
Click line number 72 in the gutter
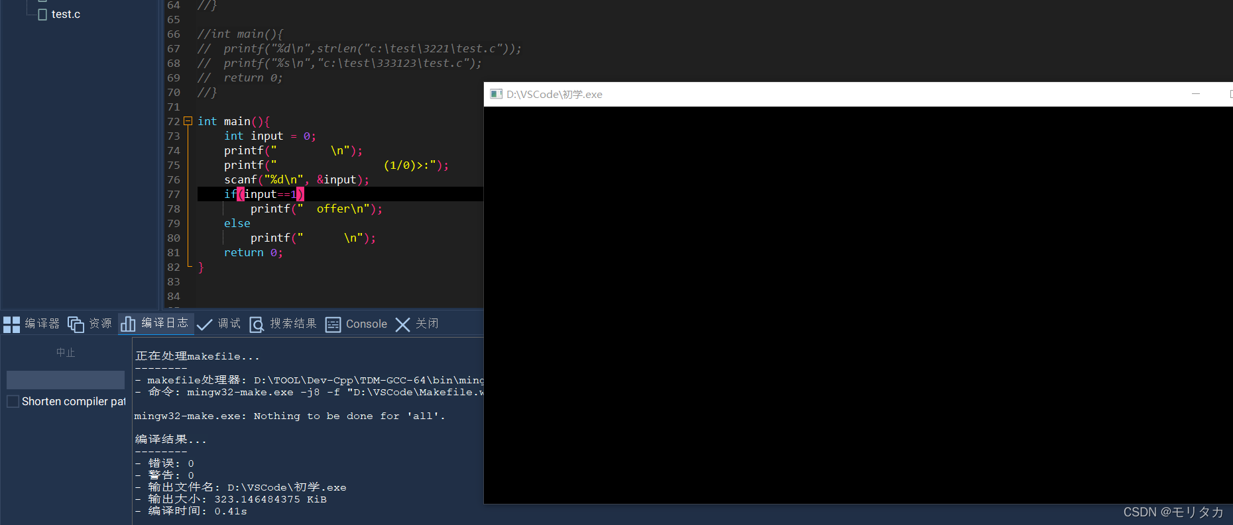click(x=174, y=121)
